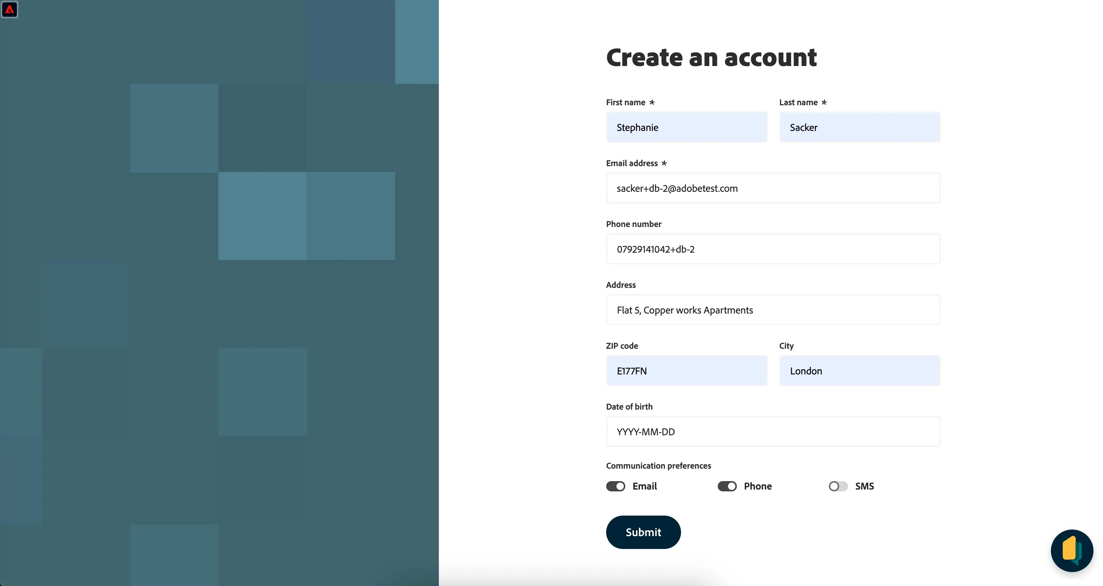Click the Communication preferences label
1103x586 pixels.
click(659, 466)
